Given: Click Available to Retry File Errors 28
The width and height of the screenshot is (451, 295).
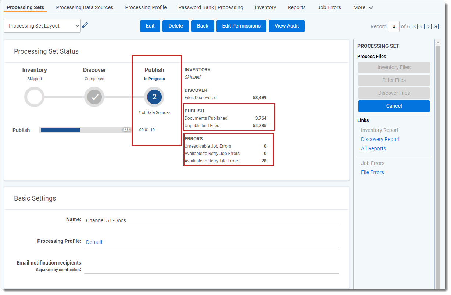Looking at the screenshot, I should [x=264, y=161].
